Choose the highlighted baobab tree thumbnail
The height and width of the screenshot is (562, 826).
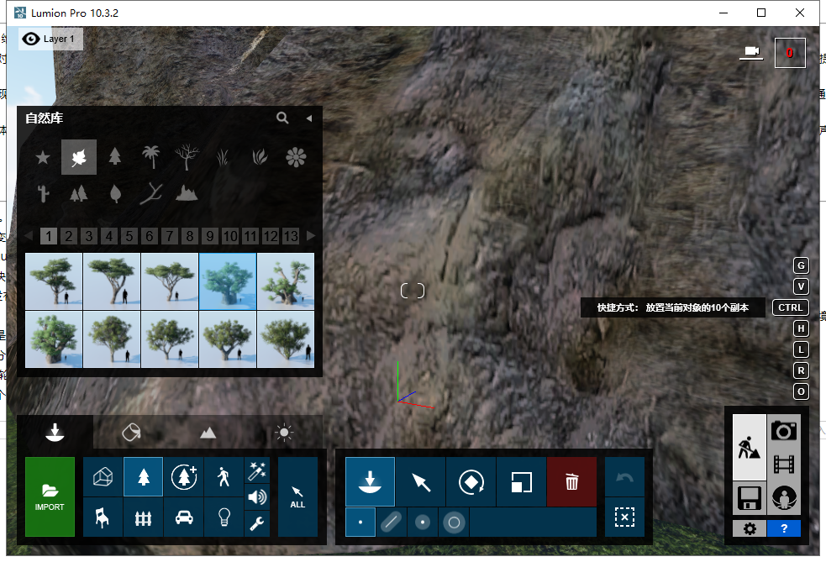point(228,281)
